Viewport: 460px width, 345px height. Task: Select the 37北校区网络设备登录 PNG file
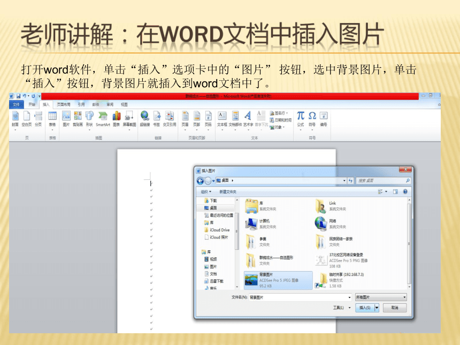click(x=342, y=260)
